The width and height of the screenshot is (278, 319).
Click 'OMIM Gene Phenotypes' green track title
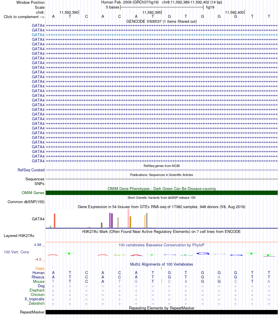(162, 189)
